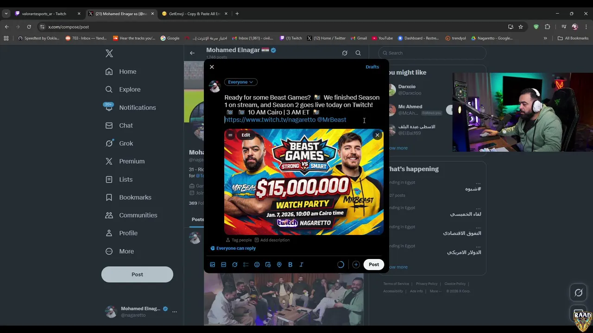
Task: Open Lists in the sidebar
Action: coord(119,179)
